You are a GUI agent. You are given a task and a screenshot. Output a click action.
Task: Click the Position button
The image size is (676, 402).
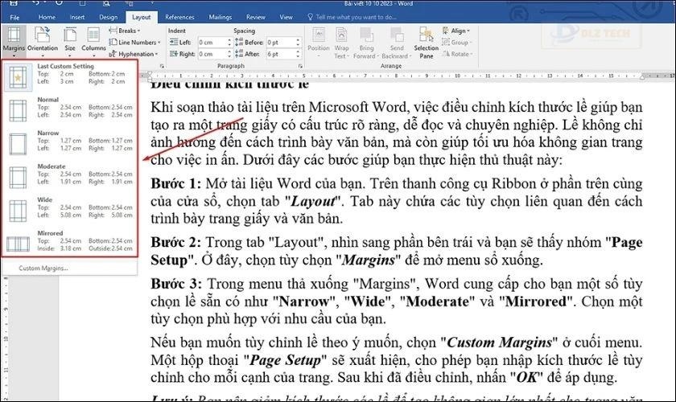pyautogui.click(x=319, y=43)
